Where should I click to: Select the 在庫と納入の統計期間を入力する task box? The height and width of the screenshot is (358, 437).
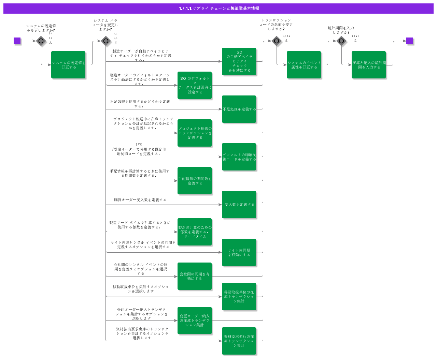pos(369,65)
